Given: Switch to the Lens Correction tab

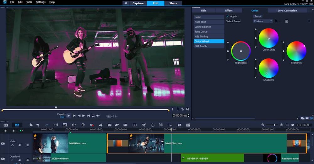Looking at the screenshot, I should coord(287,10).
